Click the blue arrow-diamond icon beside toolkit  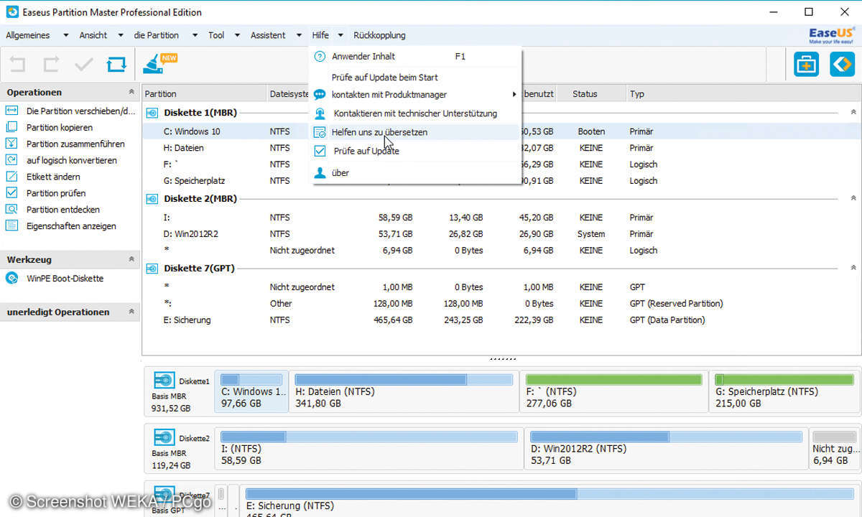[x=842, y=64]
